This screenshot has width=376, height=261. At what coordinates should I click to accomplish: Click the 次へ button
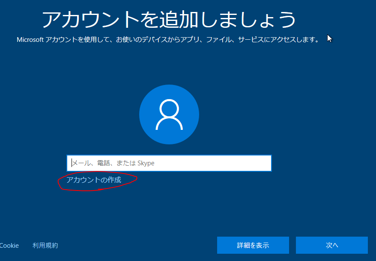[x=332, y=245]
